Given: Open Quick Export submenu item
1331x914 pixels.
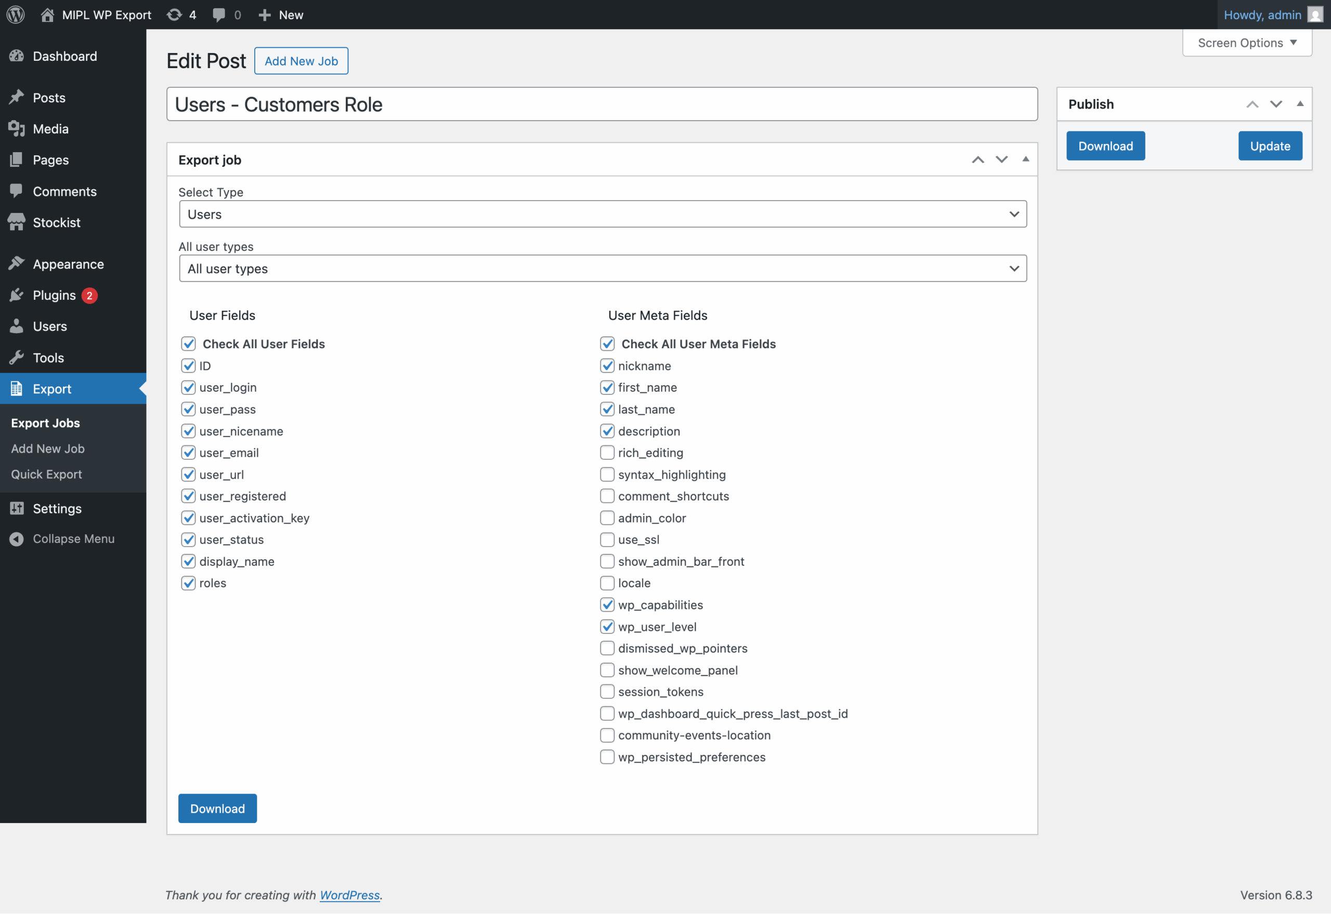Looking at the screenshot, I should click(x=46, y=474).
